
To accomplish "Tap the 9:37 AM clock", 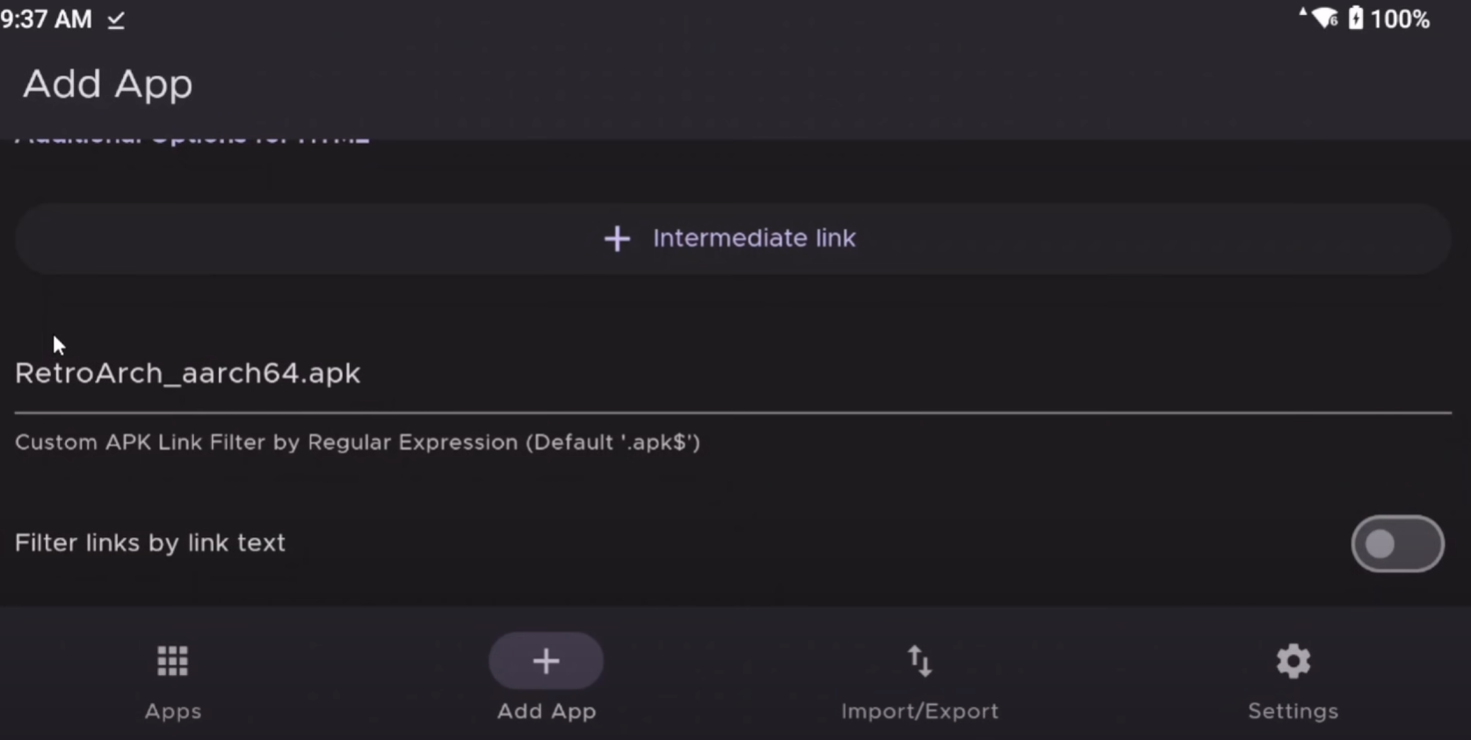I will (x=46, y=19).
